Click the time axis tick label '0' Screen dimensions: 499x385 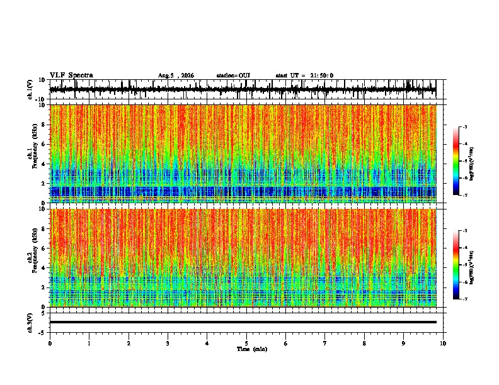tap(50, 343)
